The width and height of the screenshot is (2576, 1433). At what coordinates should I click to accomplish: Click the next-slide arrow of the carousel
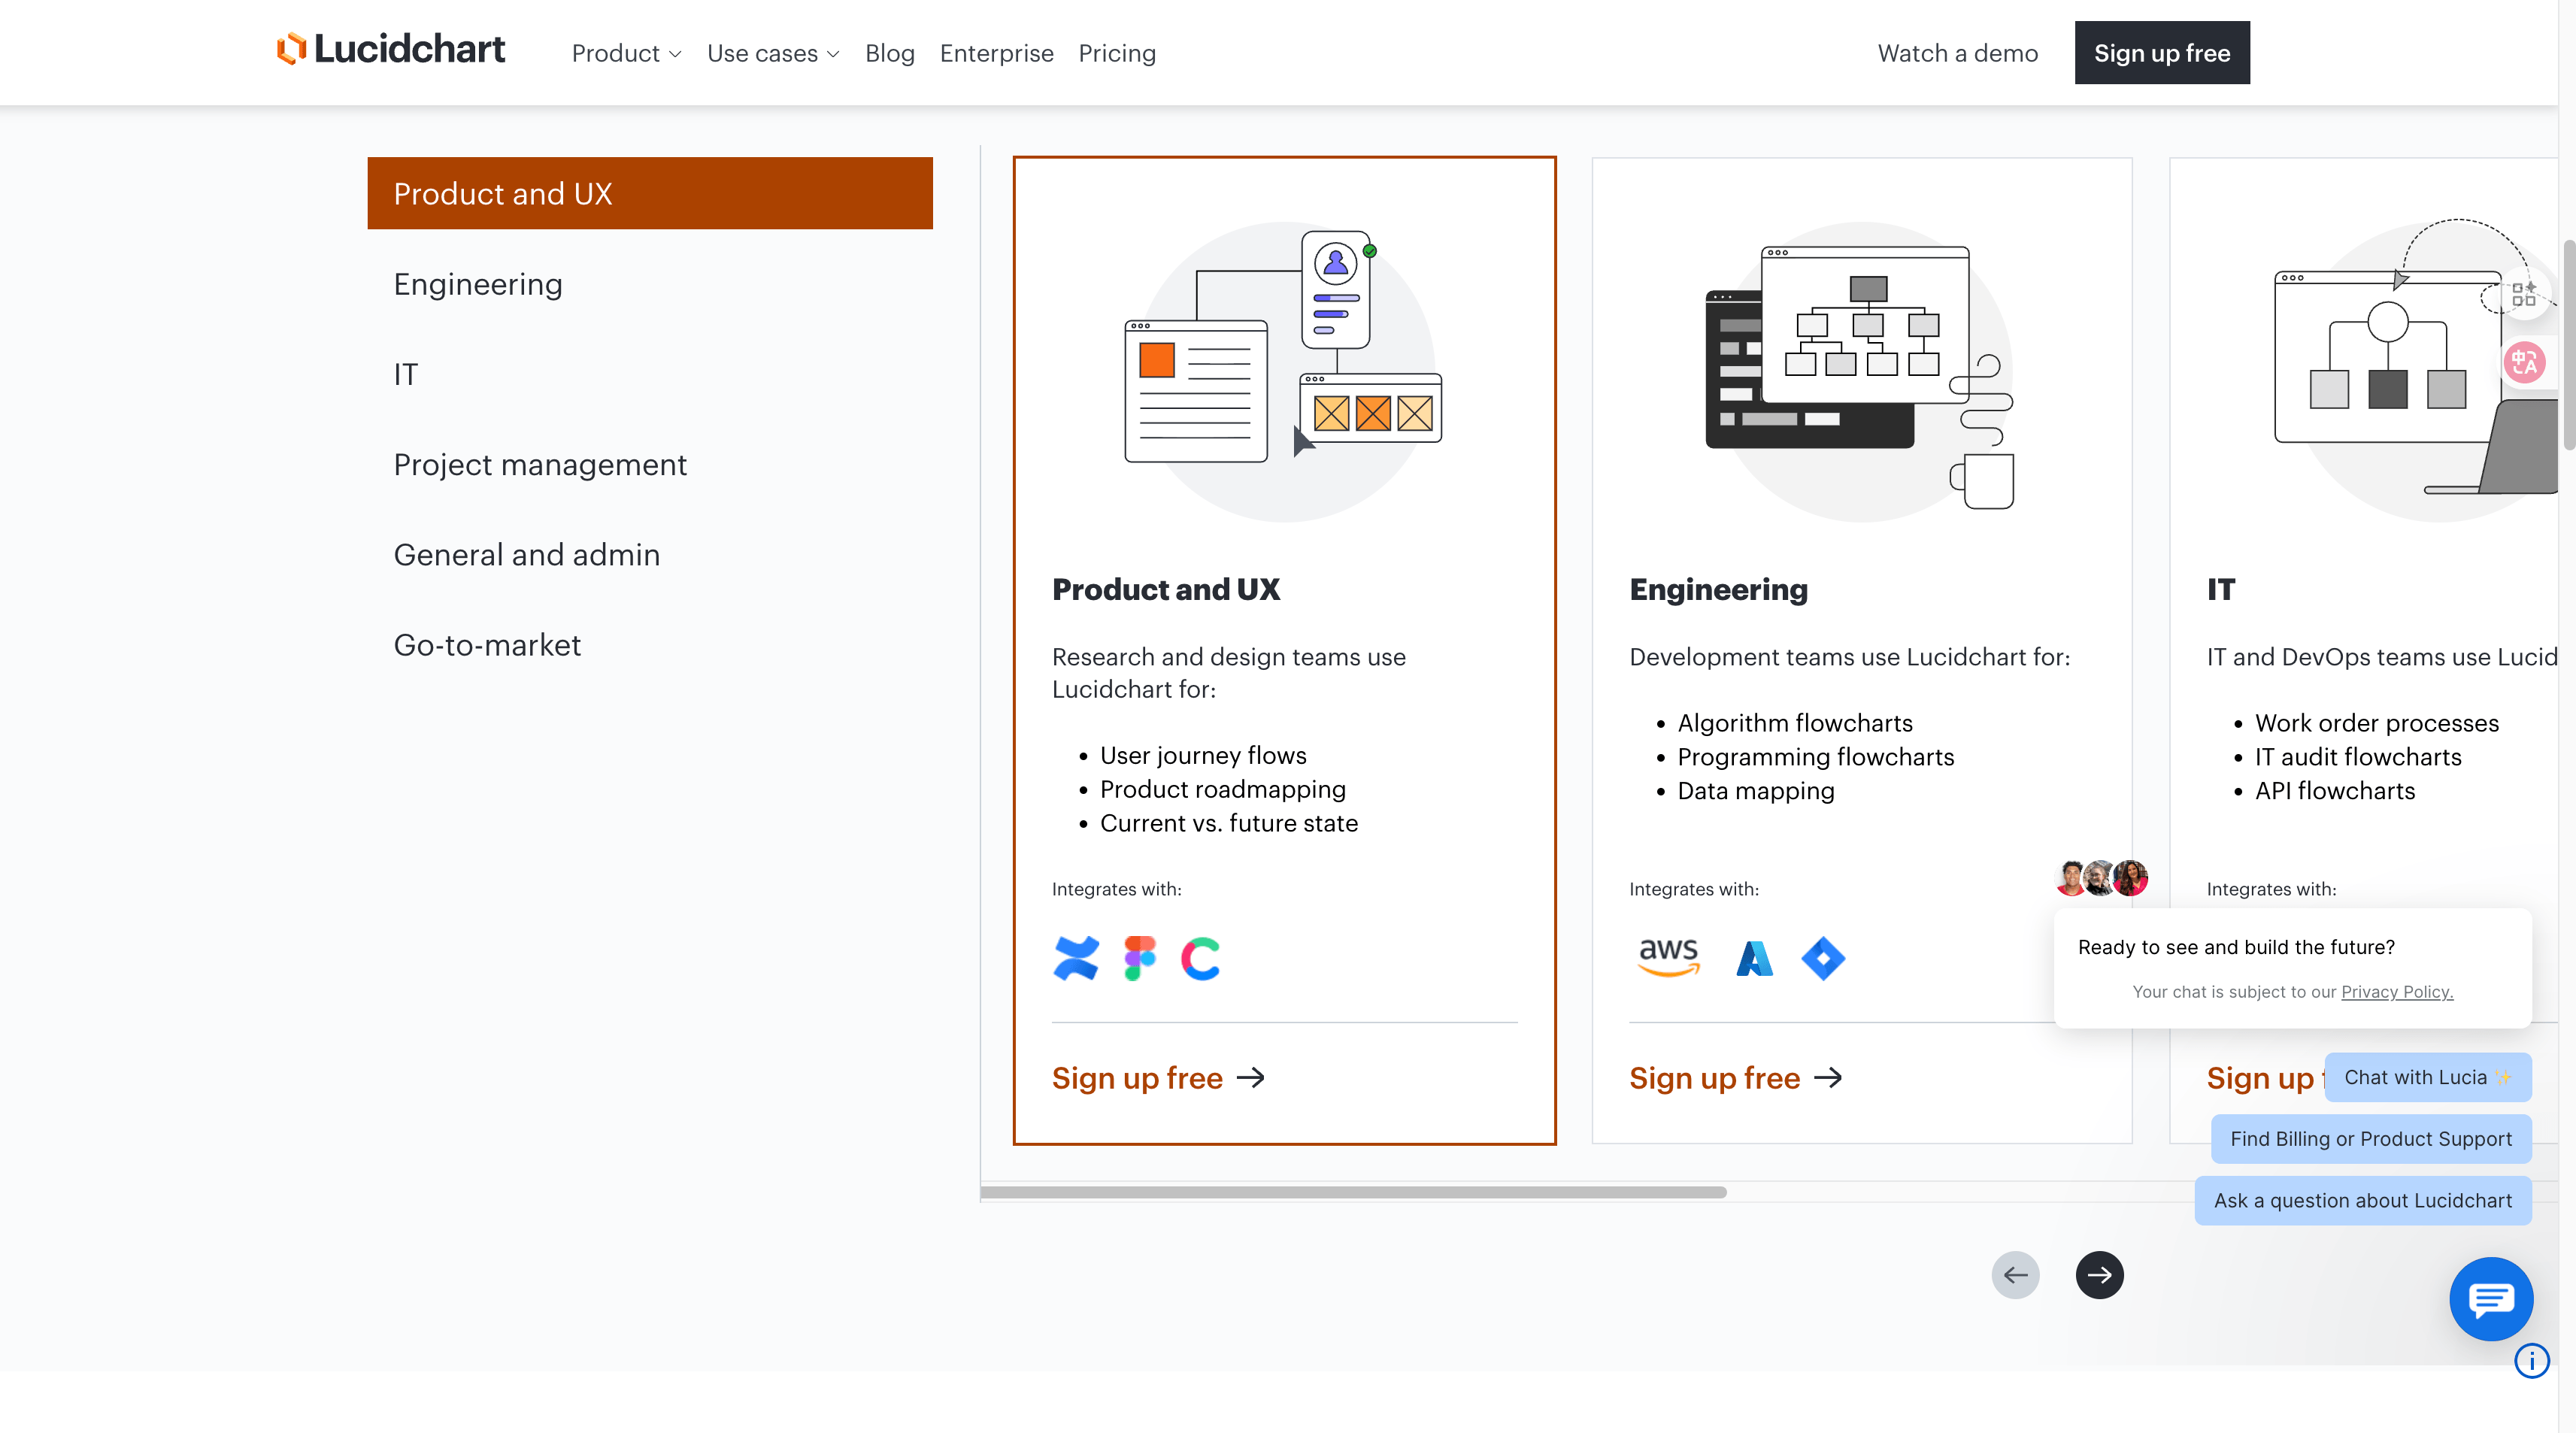pos(2099,1275)
